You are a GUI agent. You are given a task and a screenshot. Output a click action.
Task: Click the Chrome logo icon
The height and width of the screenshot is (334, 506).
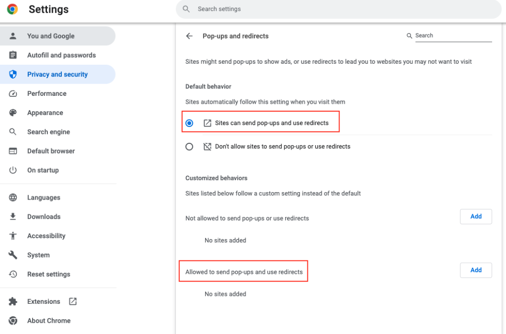point(12,9)
